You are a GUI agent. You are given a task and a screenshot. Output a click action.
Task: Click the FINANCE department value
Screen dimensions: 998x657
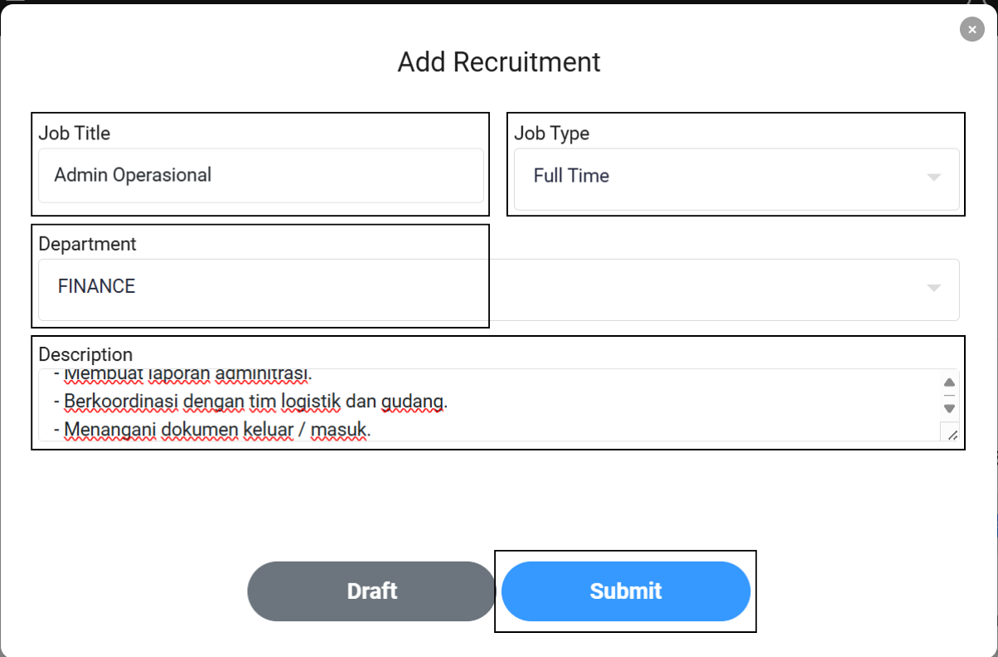pyautogui.click(x=96, y=285)
